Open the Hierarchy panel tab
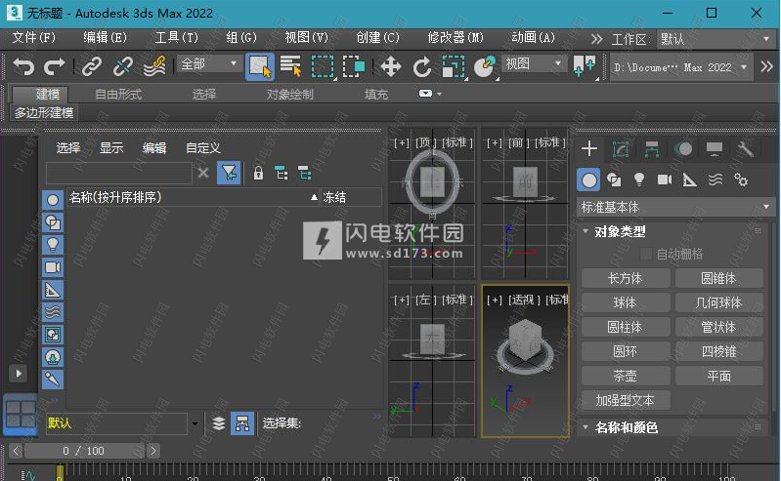Screen dimensions: 781x481 click(652, 148)
